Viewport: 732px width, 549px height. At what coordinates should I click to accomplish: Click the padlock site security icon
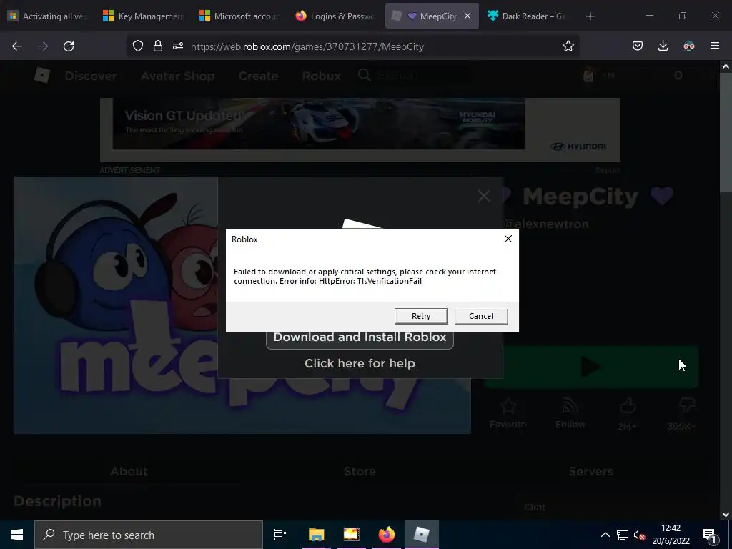(158, 46)
